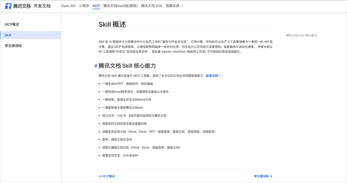347x183 pixels.
Task: Click the # anchor before 腾讯文档 Skill 核心能力
Action: (x=96, y=66)
